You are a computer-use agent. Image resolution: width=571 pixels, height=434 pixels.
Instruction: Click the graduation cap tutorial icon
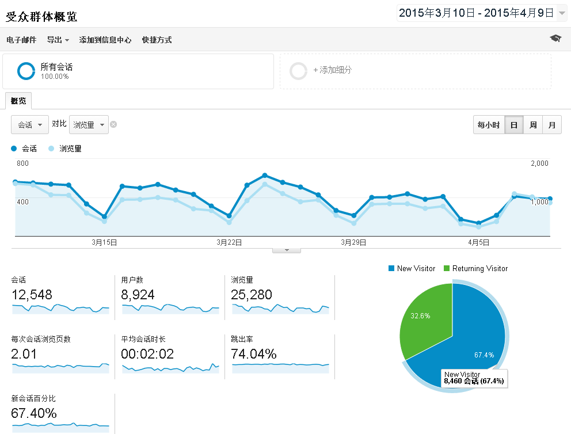coord(555,39)
